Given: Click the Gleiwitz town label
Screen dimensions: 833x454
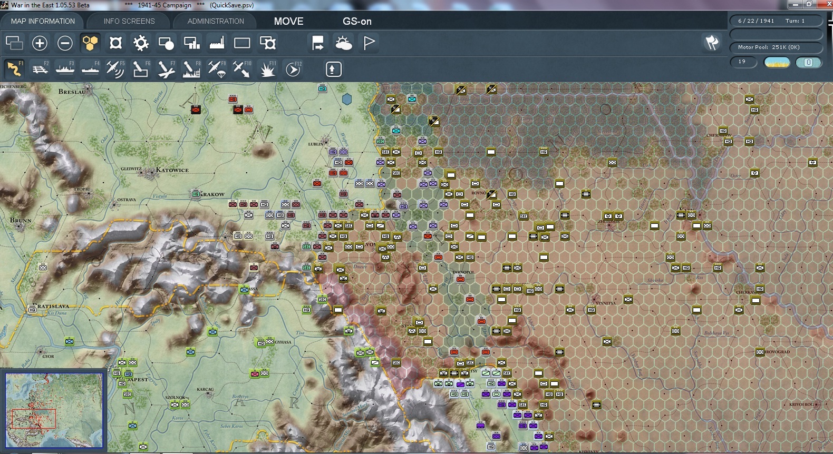Looking at the screenshot, I should [x=131, y=169].
